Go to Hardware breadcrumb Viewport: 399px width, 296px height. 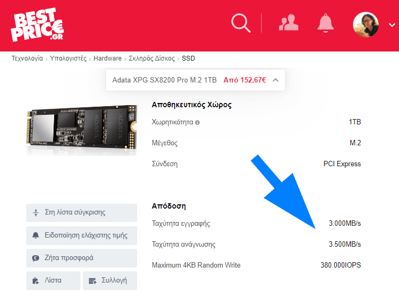[x=108, y=58]
